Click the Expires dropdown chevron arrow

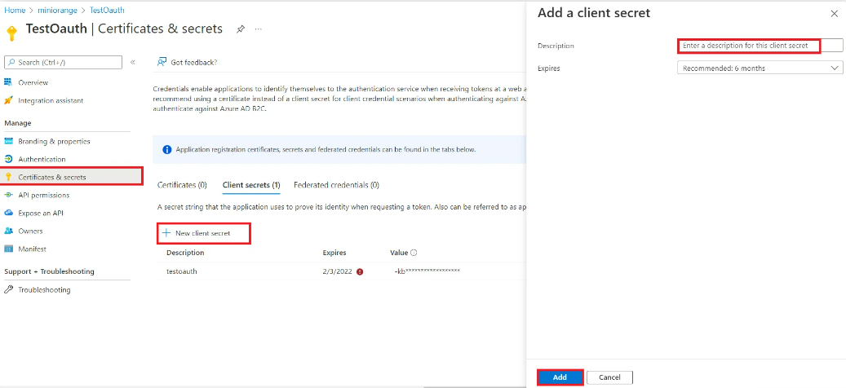tap(835, 68)
